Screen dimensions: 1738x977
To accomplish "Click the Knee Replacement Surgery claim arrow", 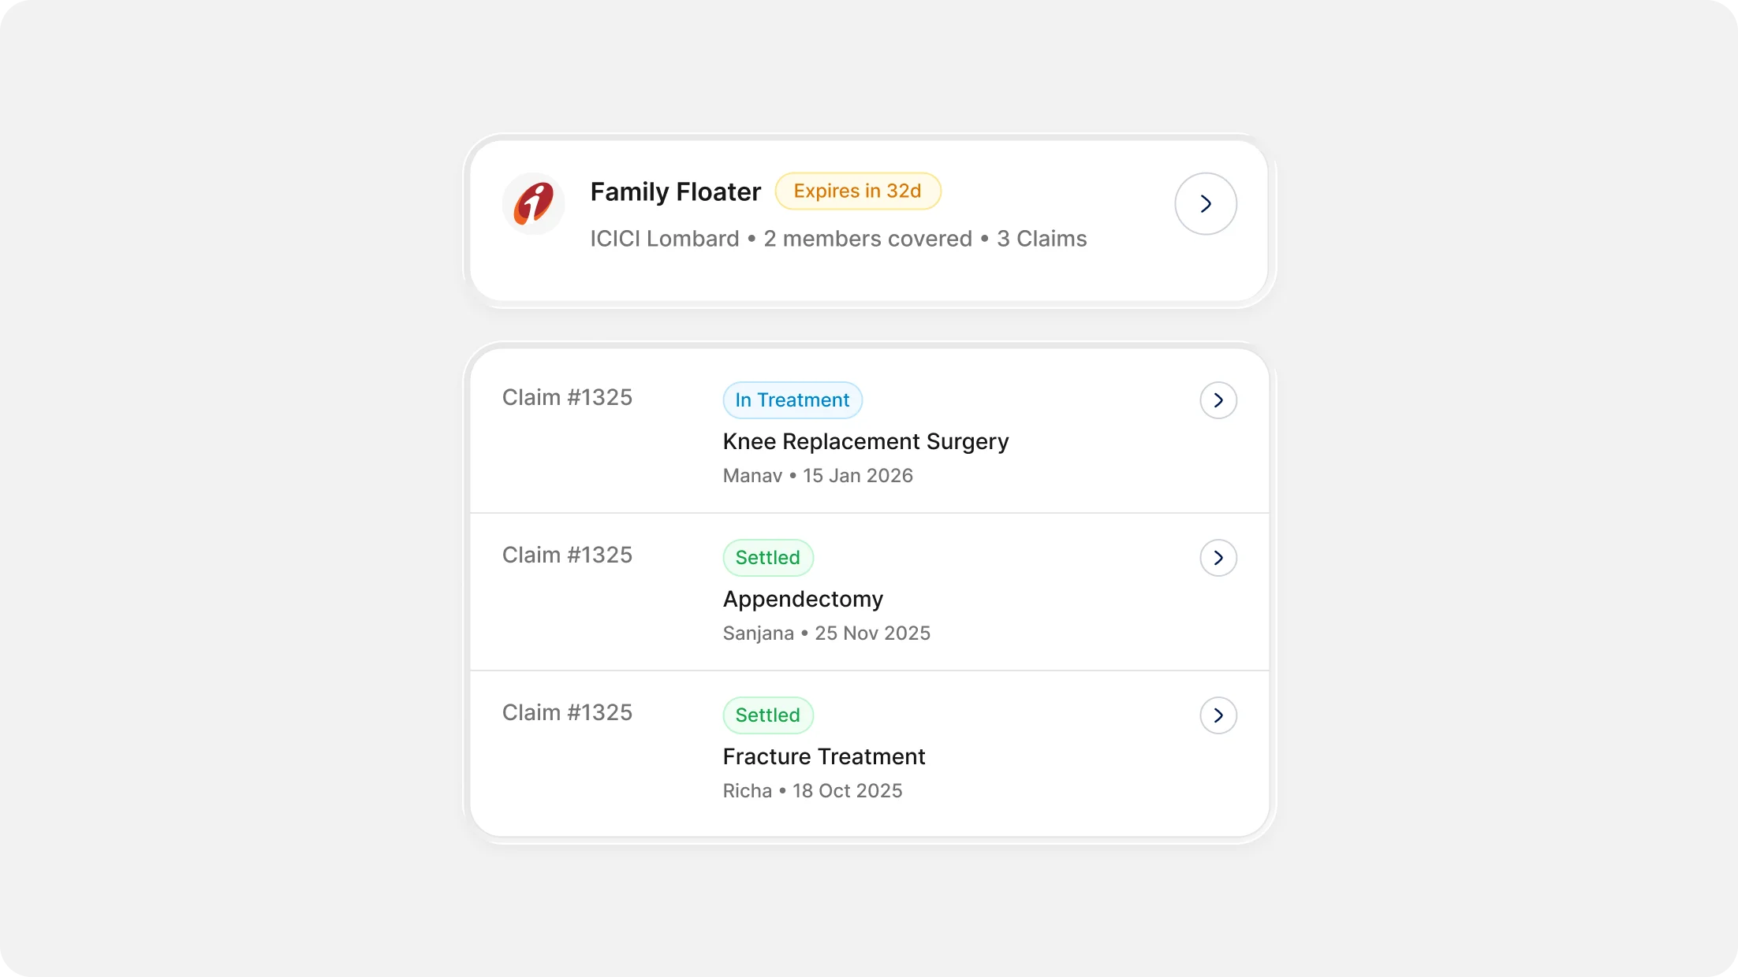I will (1218, 399).
